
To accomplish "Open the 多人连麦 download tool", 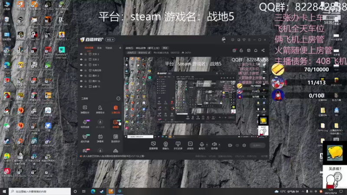I will pyautogui.click(x=100, y=124).
